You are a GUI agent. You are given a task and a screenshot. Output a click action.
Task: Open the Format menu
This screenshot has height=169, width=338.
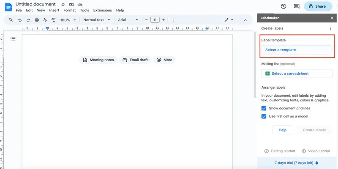(70, 10)
